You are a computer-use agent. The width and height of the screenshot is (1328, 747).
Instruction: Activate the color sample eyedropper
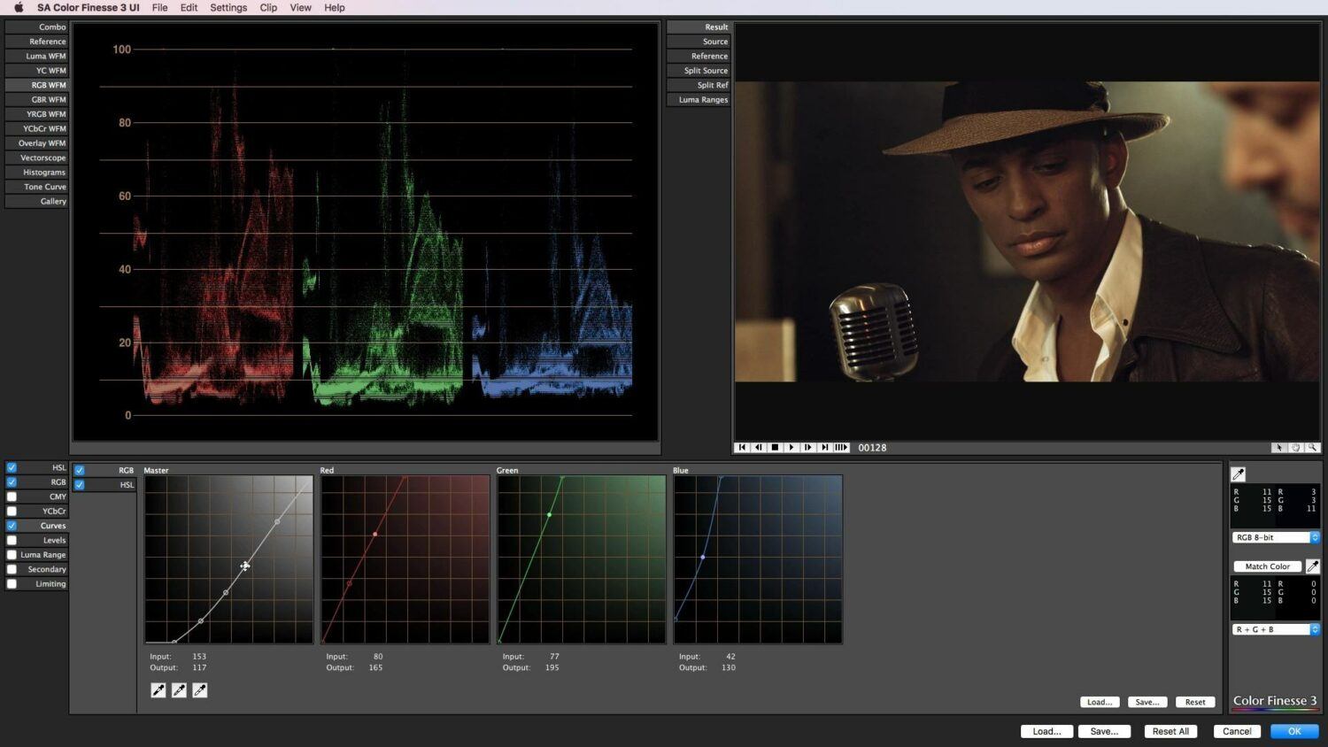(x=1239, y=474)
